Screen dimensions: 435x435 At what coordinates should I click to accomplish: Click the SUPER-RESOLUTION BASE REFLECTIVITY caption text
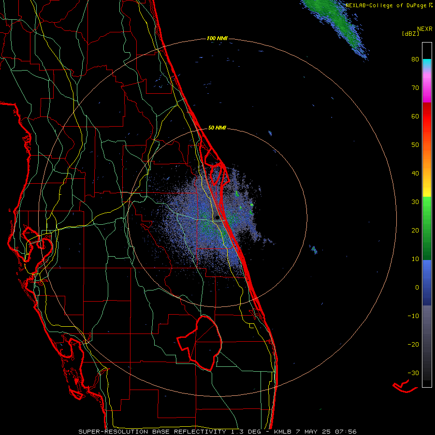coord(152,432)
